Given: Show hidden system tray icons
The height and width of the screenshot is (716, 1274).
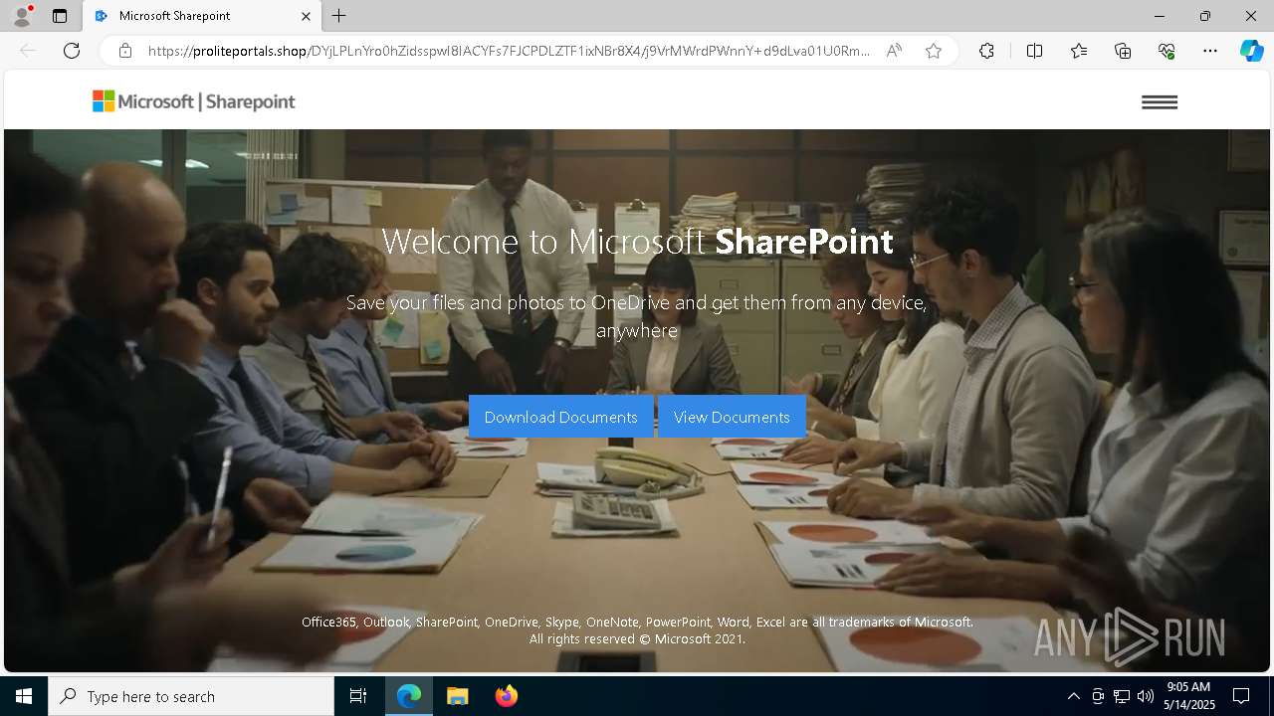Looking at the screenshot, I should (1073, 696).
